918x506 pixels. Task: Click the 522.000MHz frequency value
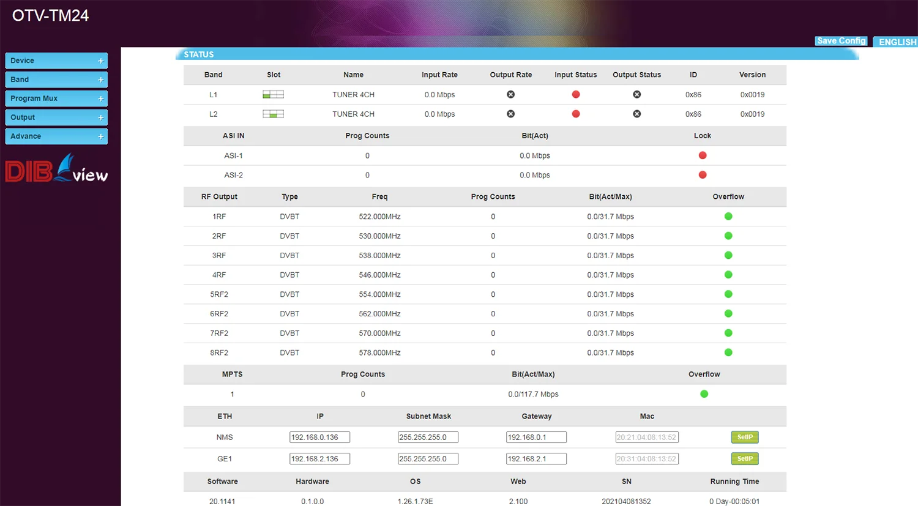click(379, 217)
